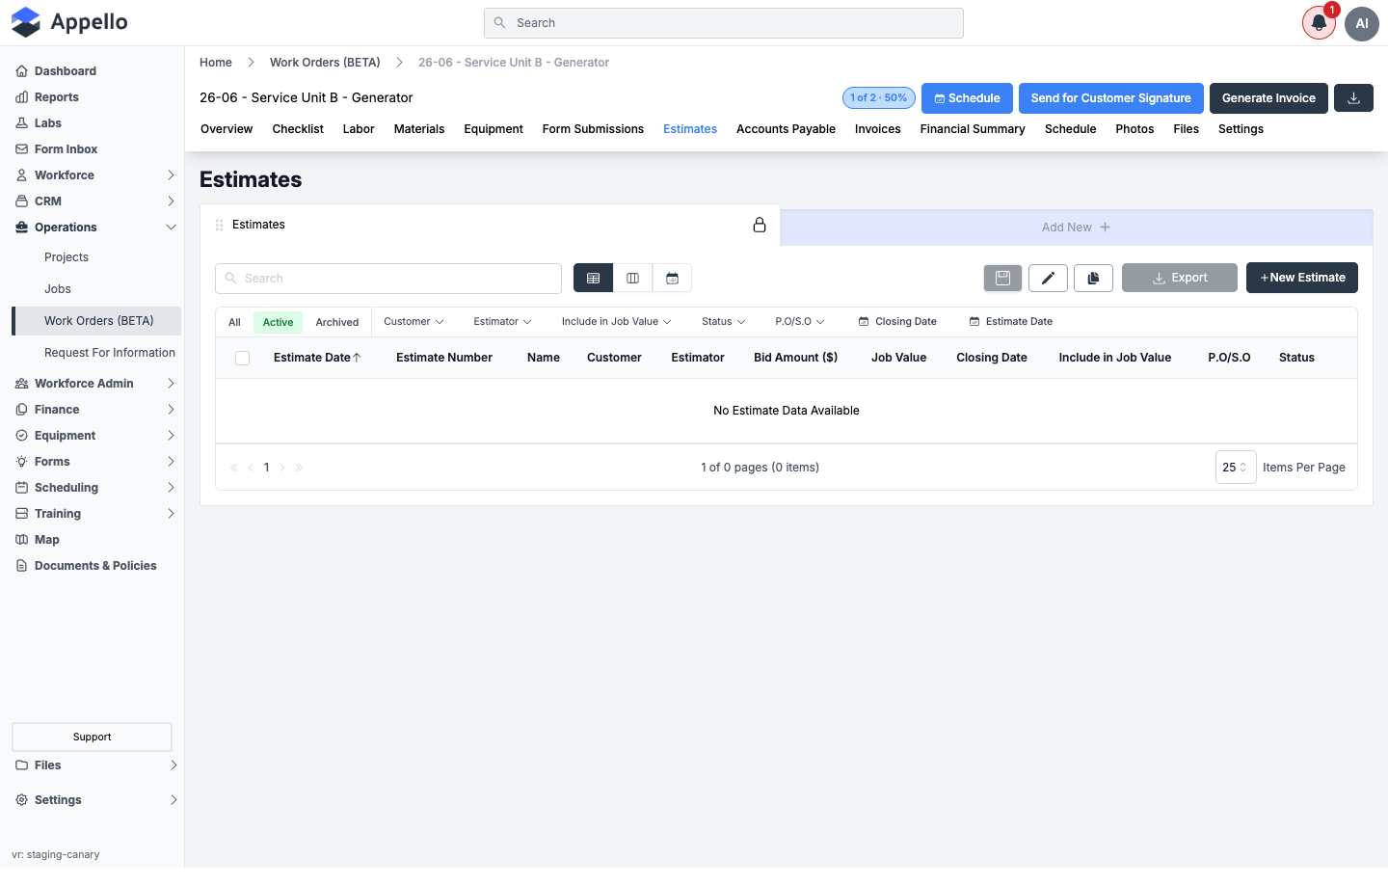Open the Estimator filter dropdown

502,322
